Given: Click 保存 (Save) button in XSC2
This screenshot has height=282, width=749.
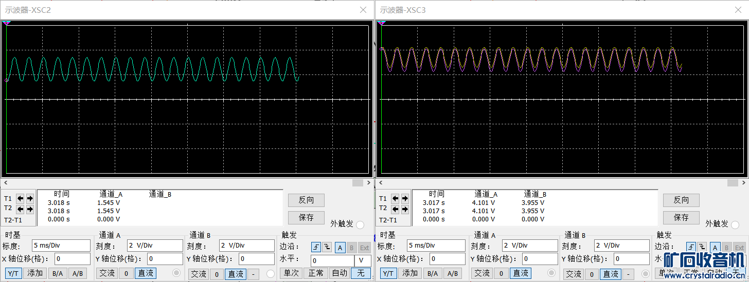Looking at the screenshot, I should pos(306,217).
